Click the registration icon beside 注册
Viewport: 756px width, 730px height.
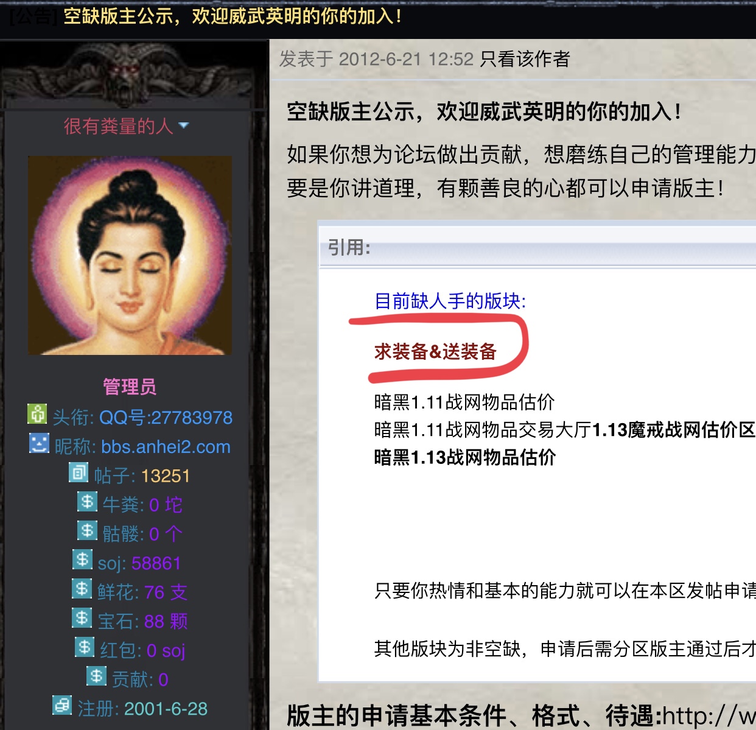[x=62, y=706]
